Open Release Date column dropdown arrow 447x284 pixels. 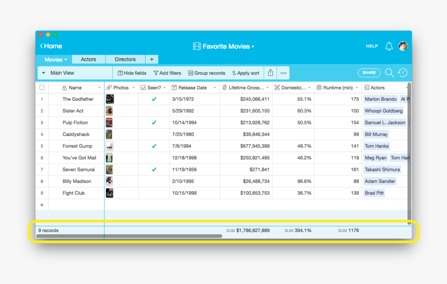(215, 88)
